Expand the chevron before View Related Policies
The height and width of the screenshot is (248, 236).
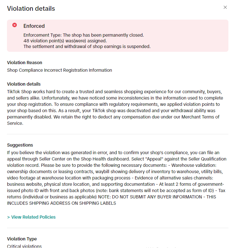click(x=8, y=217)
